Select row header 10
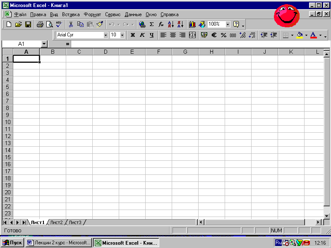Viewport: 331px width, 248px height. point(7,122)
